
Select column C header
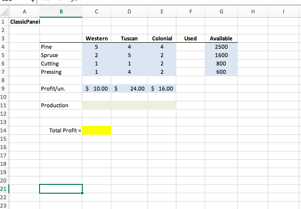[x=97, y=12]
